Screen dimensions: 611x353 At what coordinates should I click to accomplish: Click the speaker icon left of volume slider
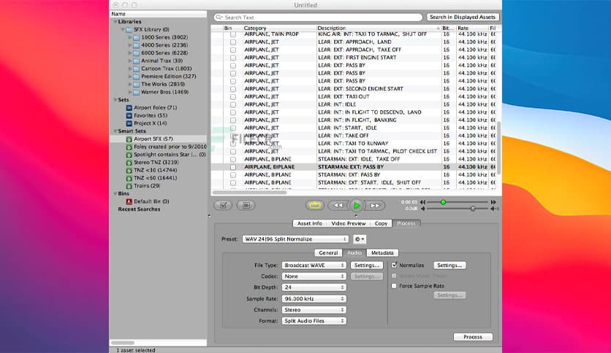(x=422, y=209)
